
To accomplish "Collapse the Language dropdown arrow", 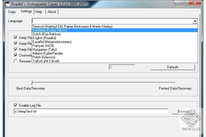I will [x=195, y=21].
